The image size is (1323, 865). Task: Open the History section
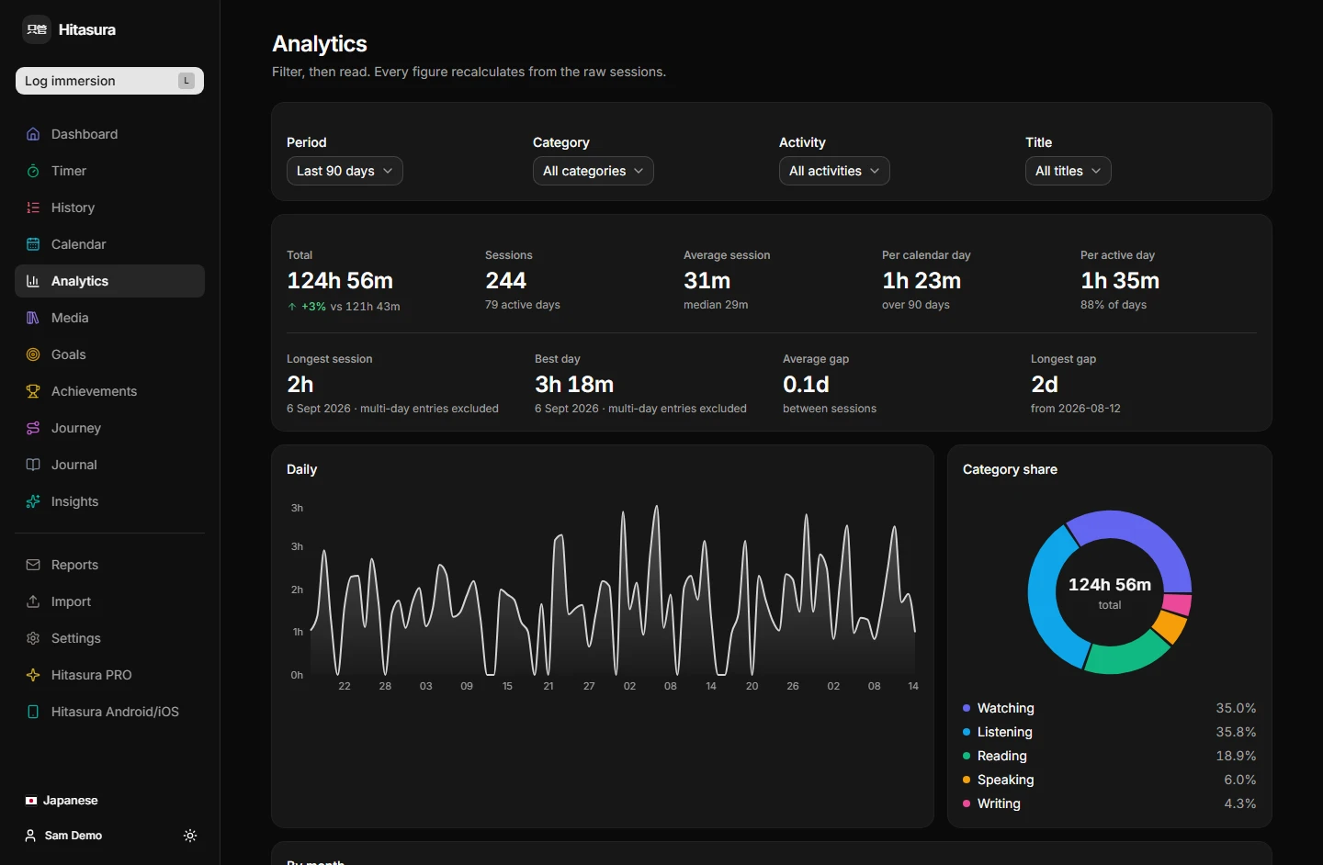pyautogui.click(x=109, y=208)
